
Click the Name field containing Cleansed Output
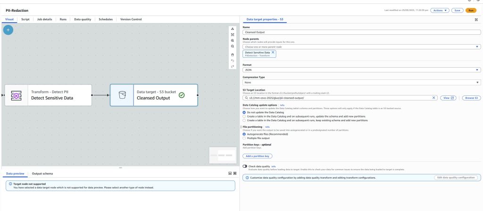[x=361, y=33]
